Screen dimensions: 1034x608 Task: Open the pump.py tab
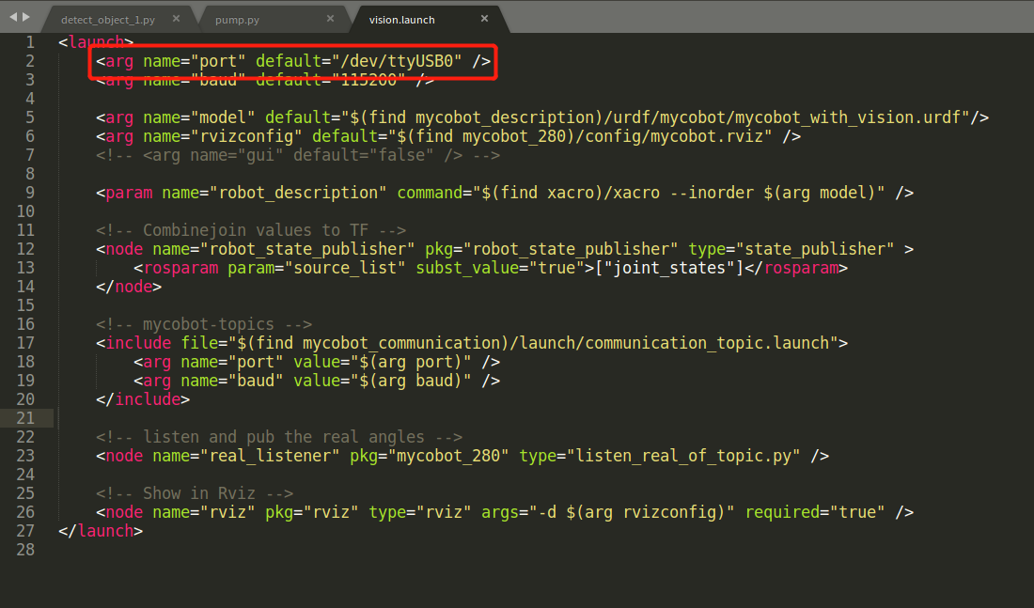[x=235, y=20]
